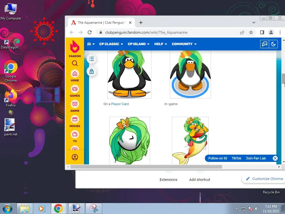Open the On a Player Card thumbnail

[129, 74]
